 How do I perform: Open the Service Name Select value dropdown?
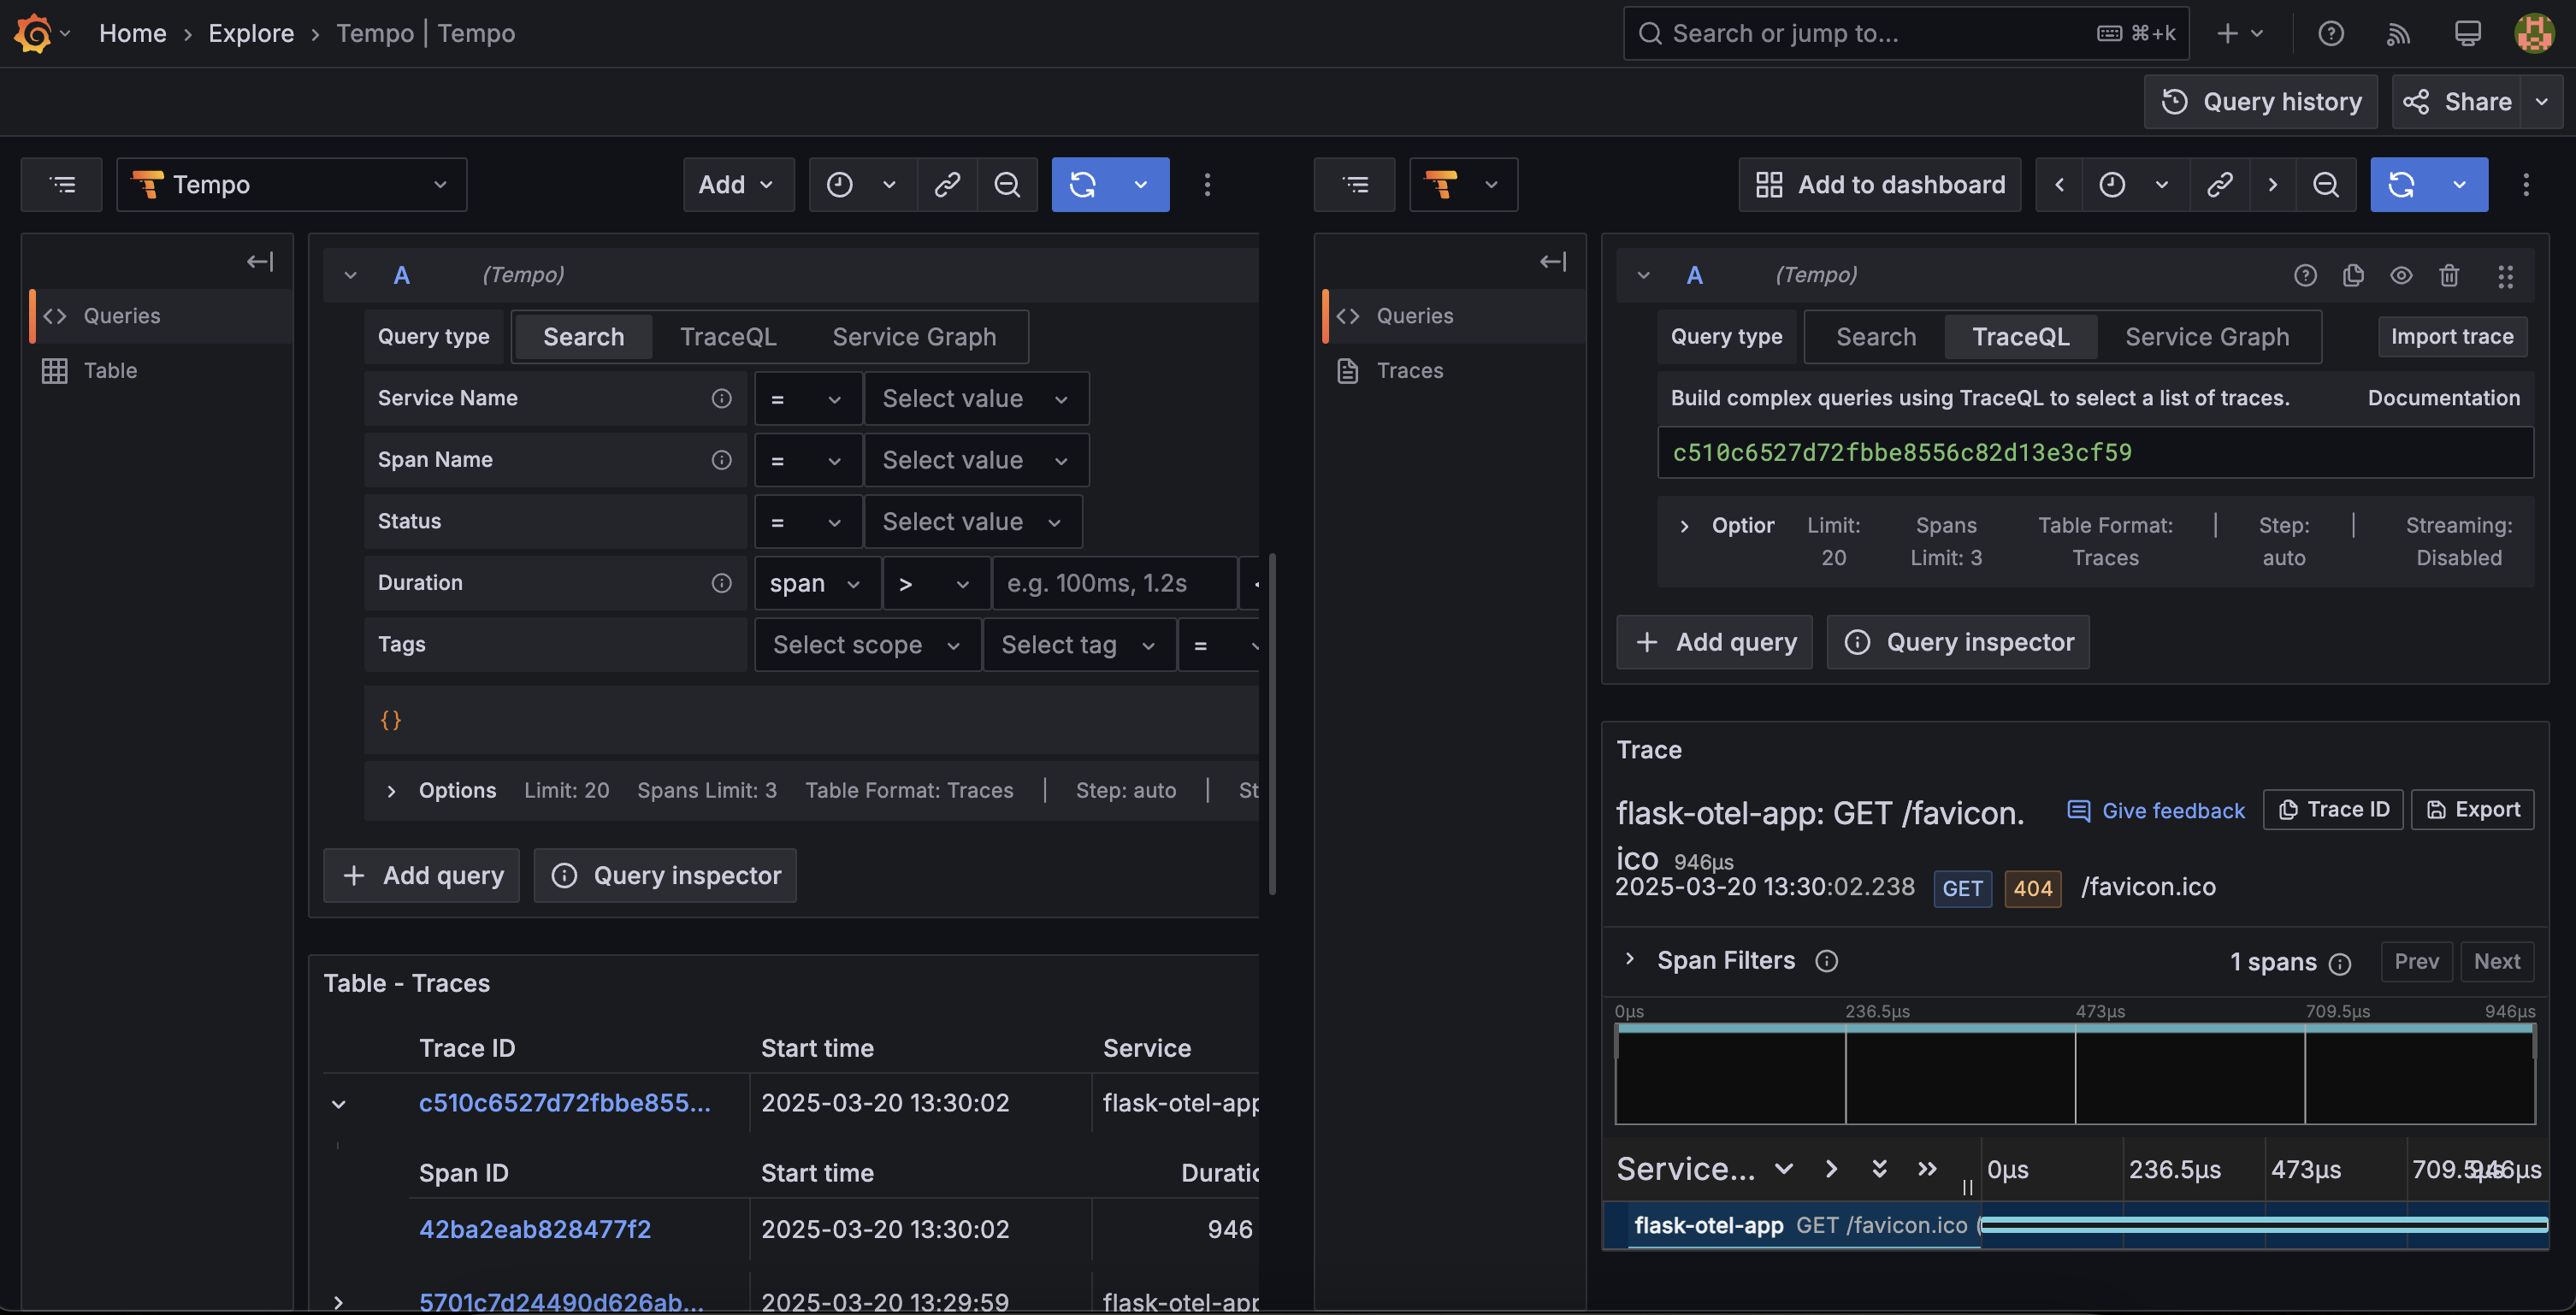(x=975, y=398)
